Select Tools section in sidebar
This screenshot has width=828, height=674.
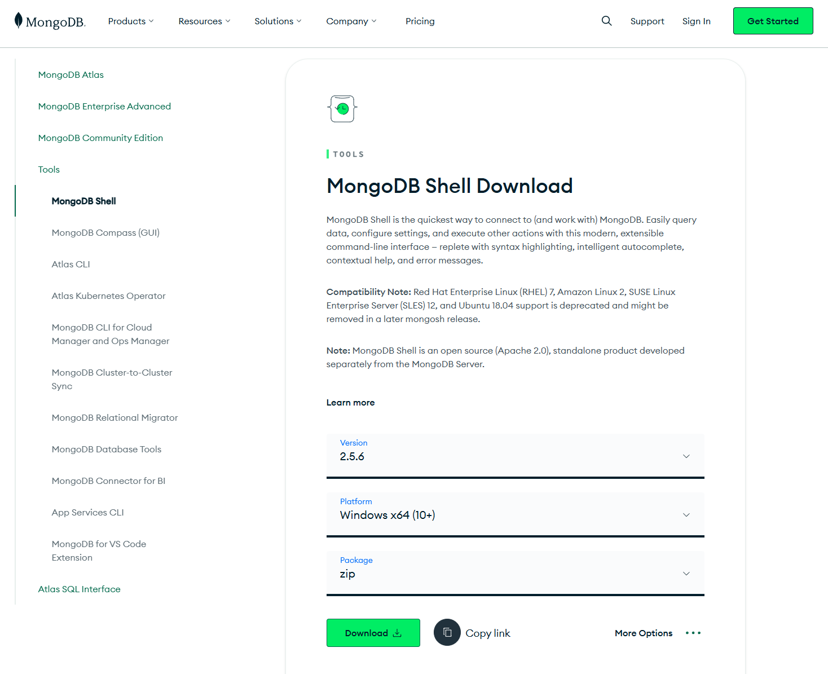coord(49,169)
